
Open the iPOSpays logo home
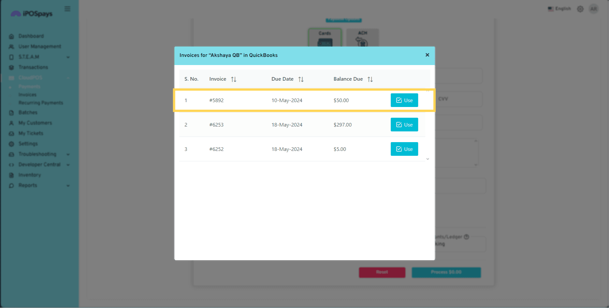[32, 13]
